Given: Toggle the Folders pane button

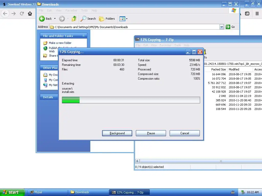Looking at the screenshot, I should 107,19.
